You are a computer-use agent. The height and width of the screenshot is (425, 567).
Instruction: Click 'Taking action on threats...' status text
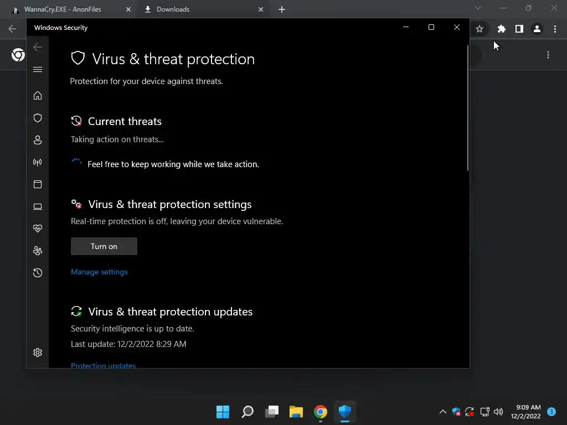pyautogui.click(x=117, y=139)
